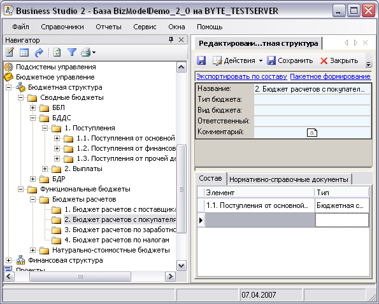Image resolution: width=379 pixels, height=304 pixels.
Task: Click the edit properties icon in Navigator toolbar
Action: tap(10, 52)
